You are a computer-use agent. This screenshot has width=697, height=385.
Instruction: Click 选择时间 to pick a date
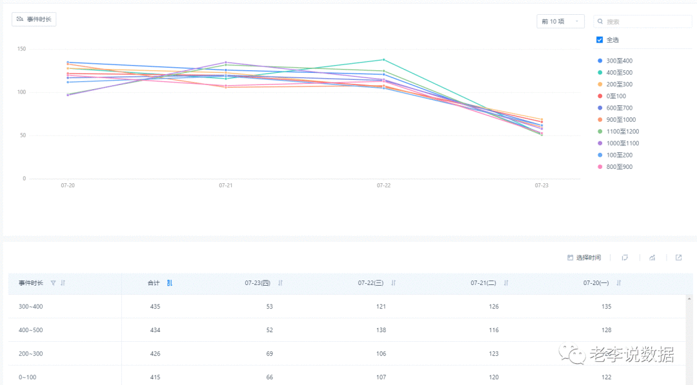584,257
